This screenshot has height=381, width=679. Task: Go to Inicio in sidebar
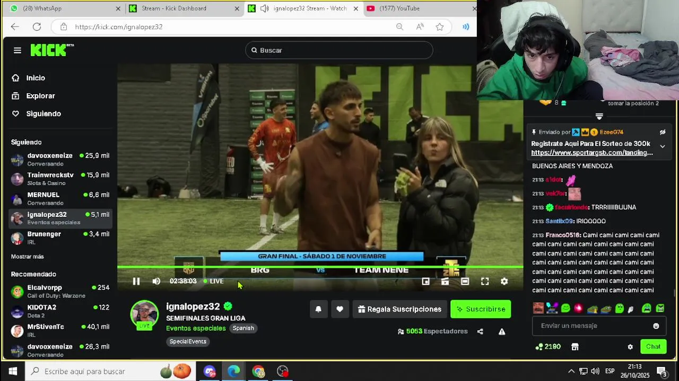coord(36,78)
